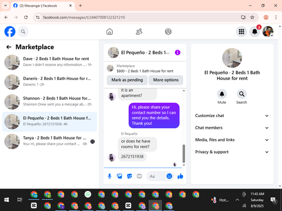The image size is (282, 211).
Task: Click the chat scrollbar thumb
Action: click(184, 154)
